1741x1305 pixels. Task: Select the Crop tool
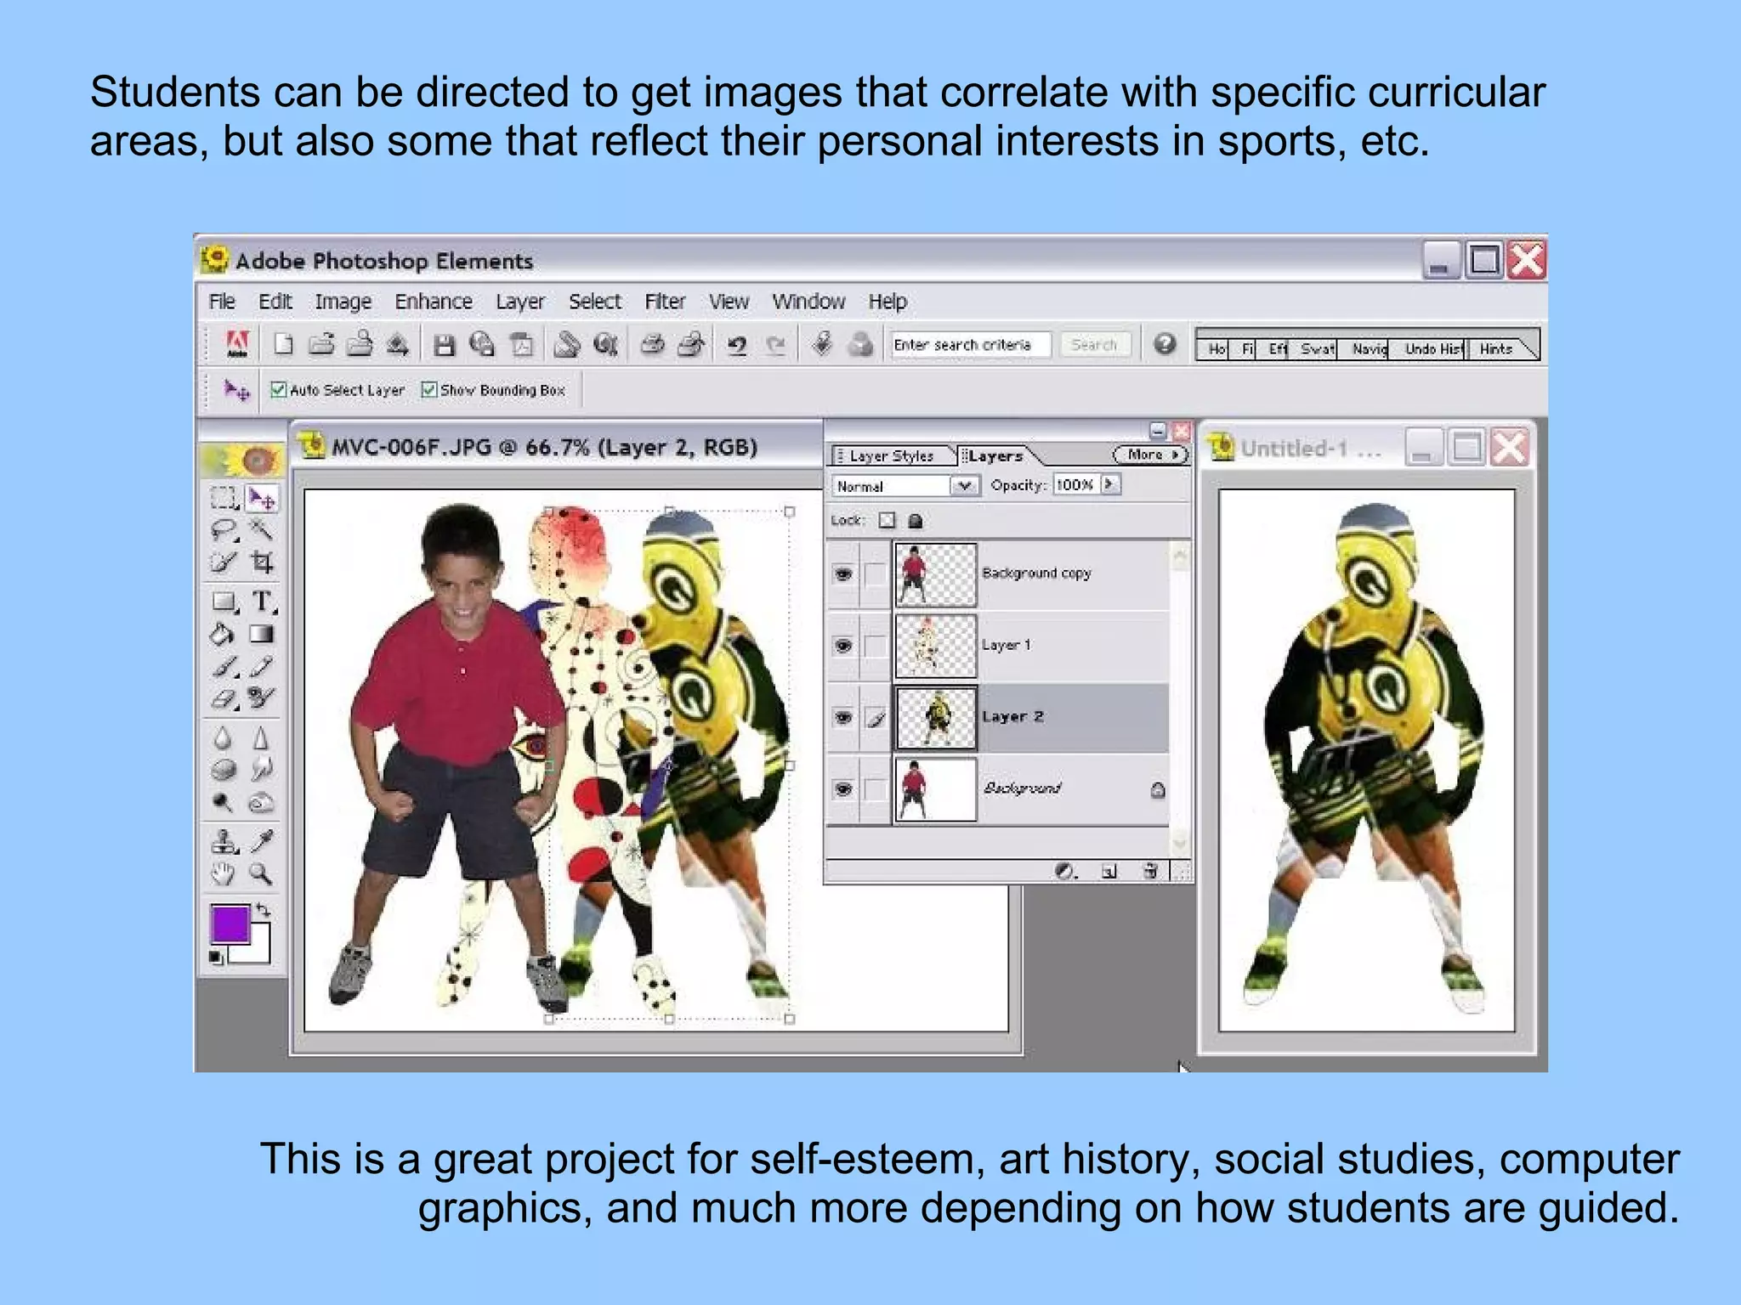click(x=262, y=562)
